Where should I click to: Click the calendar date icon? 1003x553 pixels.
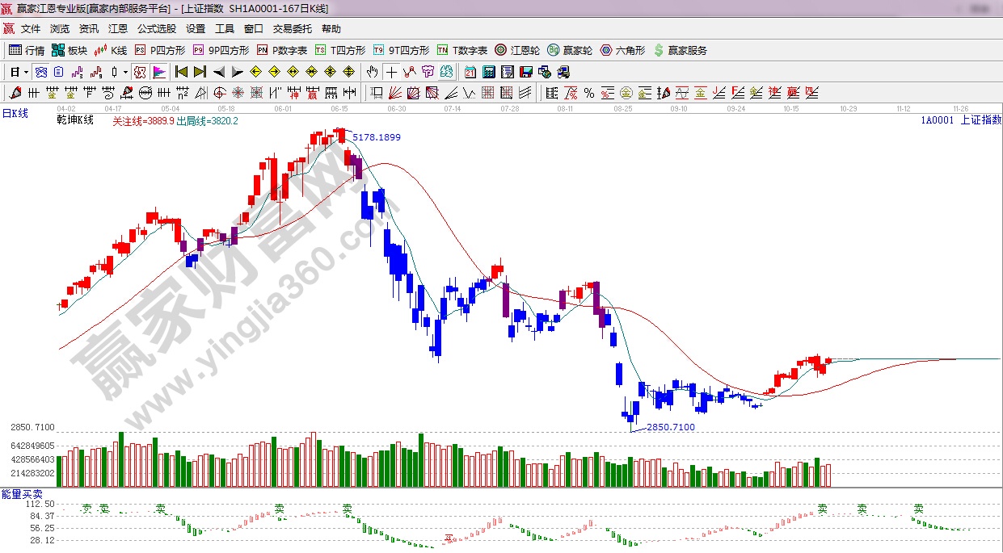tap(470, 72)
